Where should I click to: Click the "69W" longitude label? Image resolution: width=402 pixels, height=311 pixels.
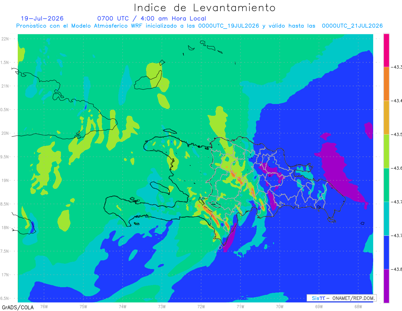click(319, 306)
